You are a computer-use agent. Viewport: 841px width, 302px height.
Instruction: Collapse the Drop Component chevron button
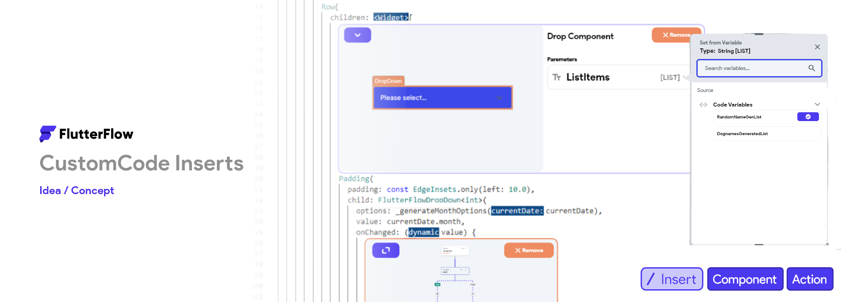(x=357, y=35)
